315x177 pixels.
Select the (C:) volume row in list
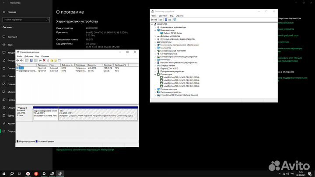(x=77, y=68)
